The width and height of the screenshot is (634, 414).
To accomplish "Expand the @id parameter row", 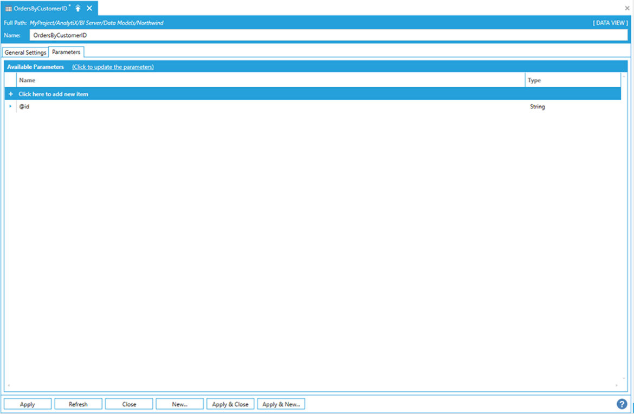I will pos(10,106).
